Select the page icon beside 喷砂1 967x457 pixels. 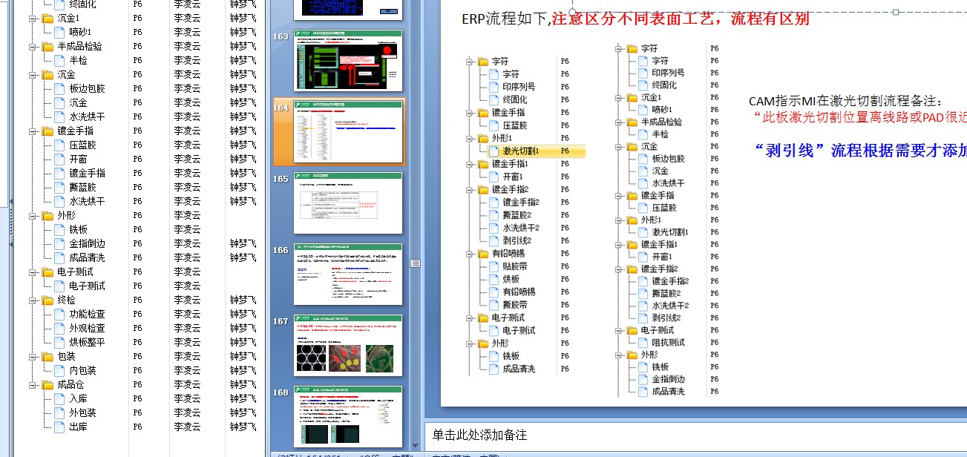coord(59,33)
